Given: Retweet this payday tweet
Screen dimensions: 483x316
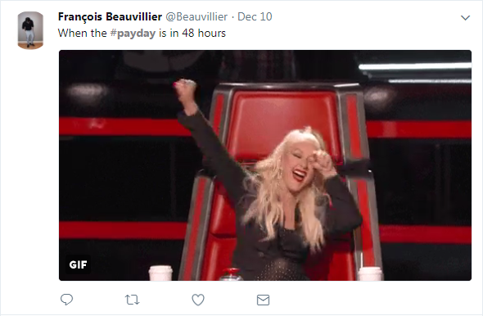Looking at the screenshot, I should [x=132, y=300].
